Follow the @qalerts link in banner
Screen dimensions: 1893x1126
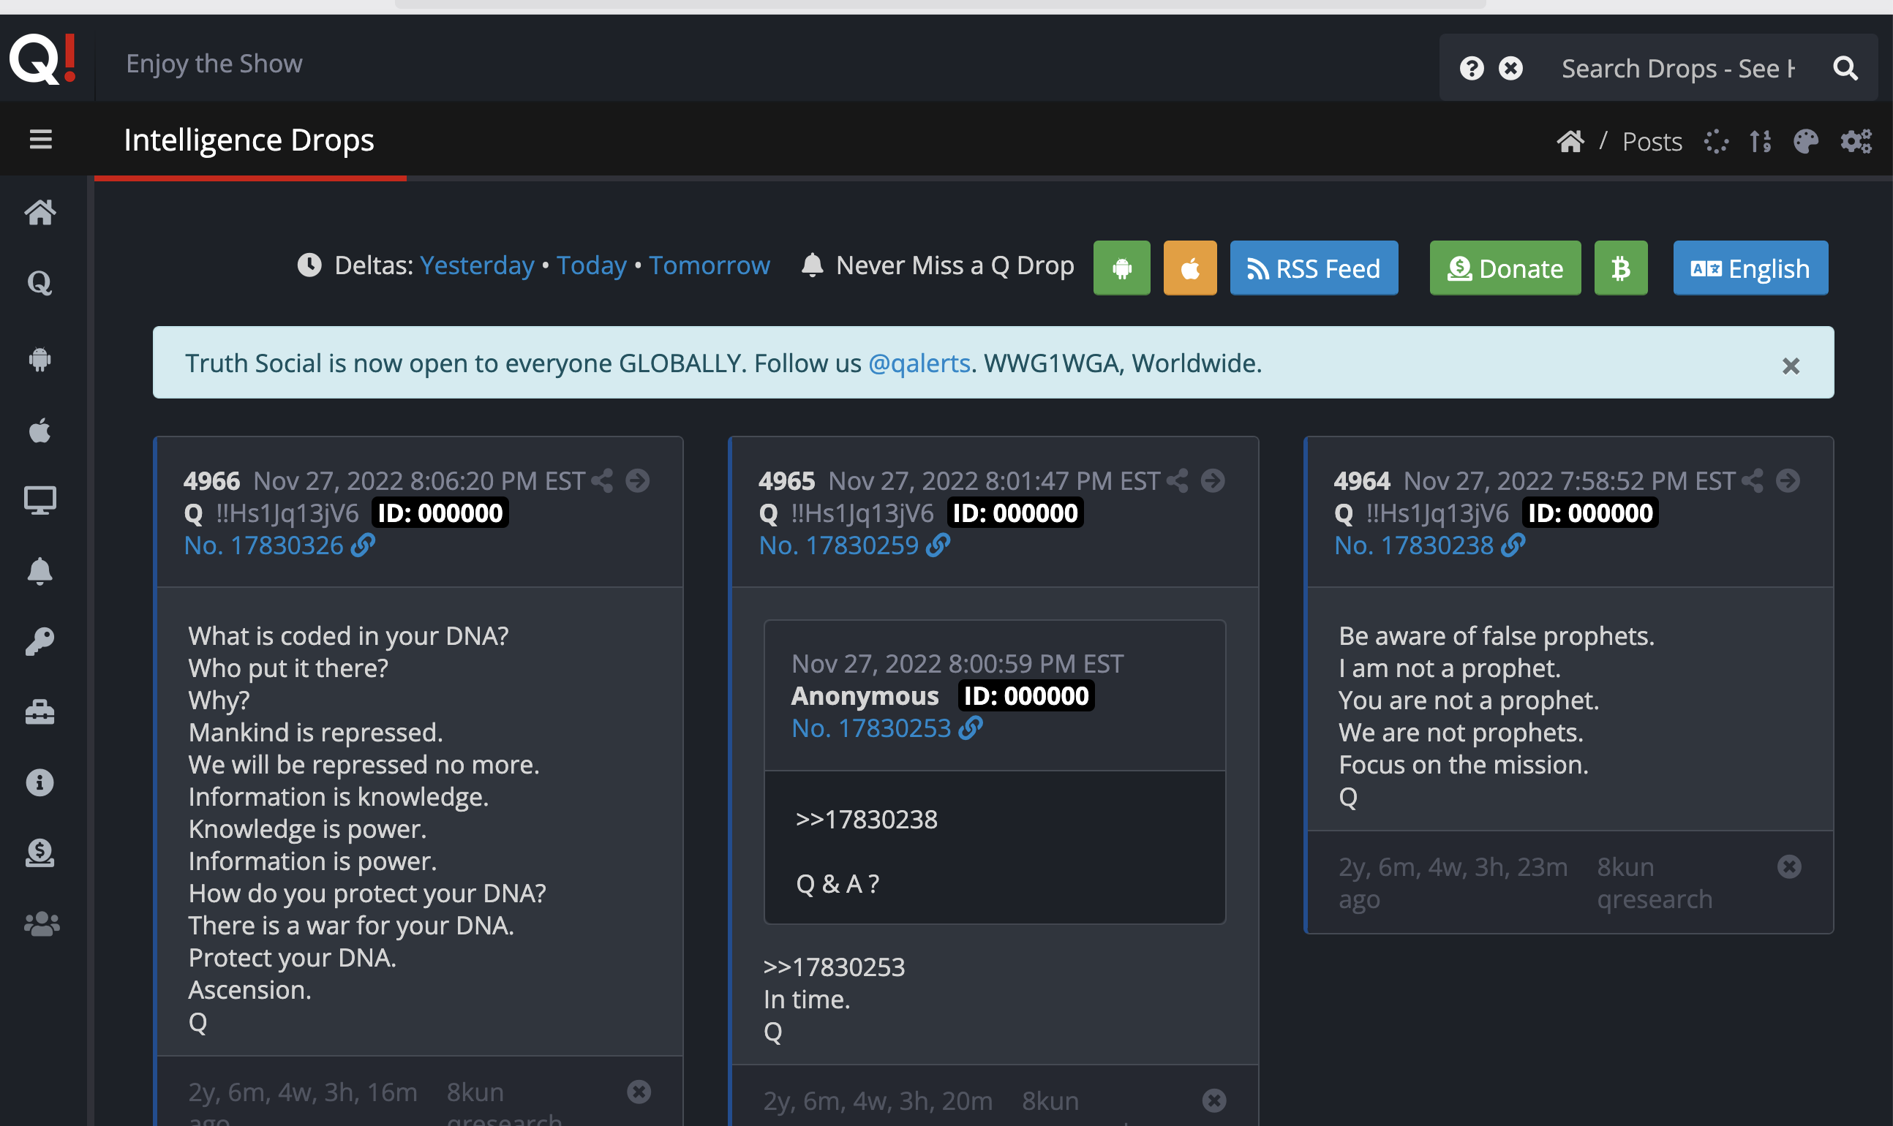click(x=919, y=363)
